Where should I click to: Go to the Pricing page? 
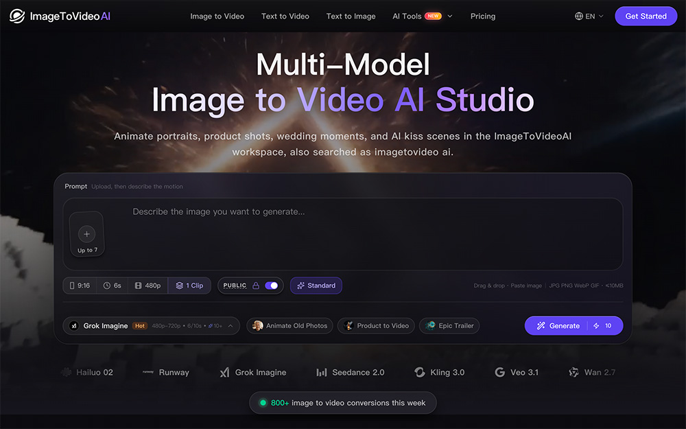point(482,16)
